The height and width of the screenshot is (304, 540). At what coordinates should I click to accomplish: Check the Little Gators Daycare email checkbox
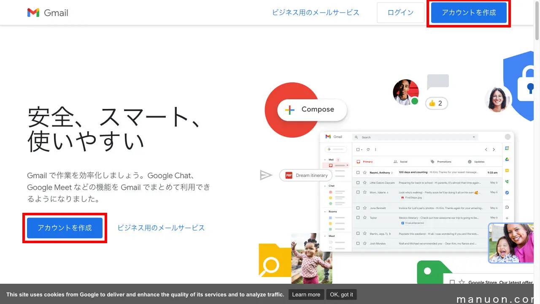tap(358, 183)
